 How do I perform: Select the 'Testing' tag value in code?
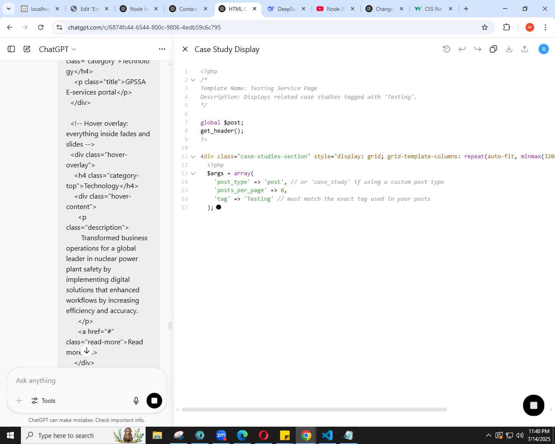[259, 199]
